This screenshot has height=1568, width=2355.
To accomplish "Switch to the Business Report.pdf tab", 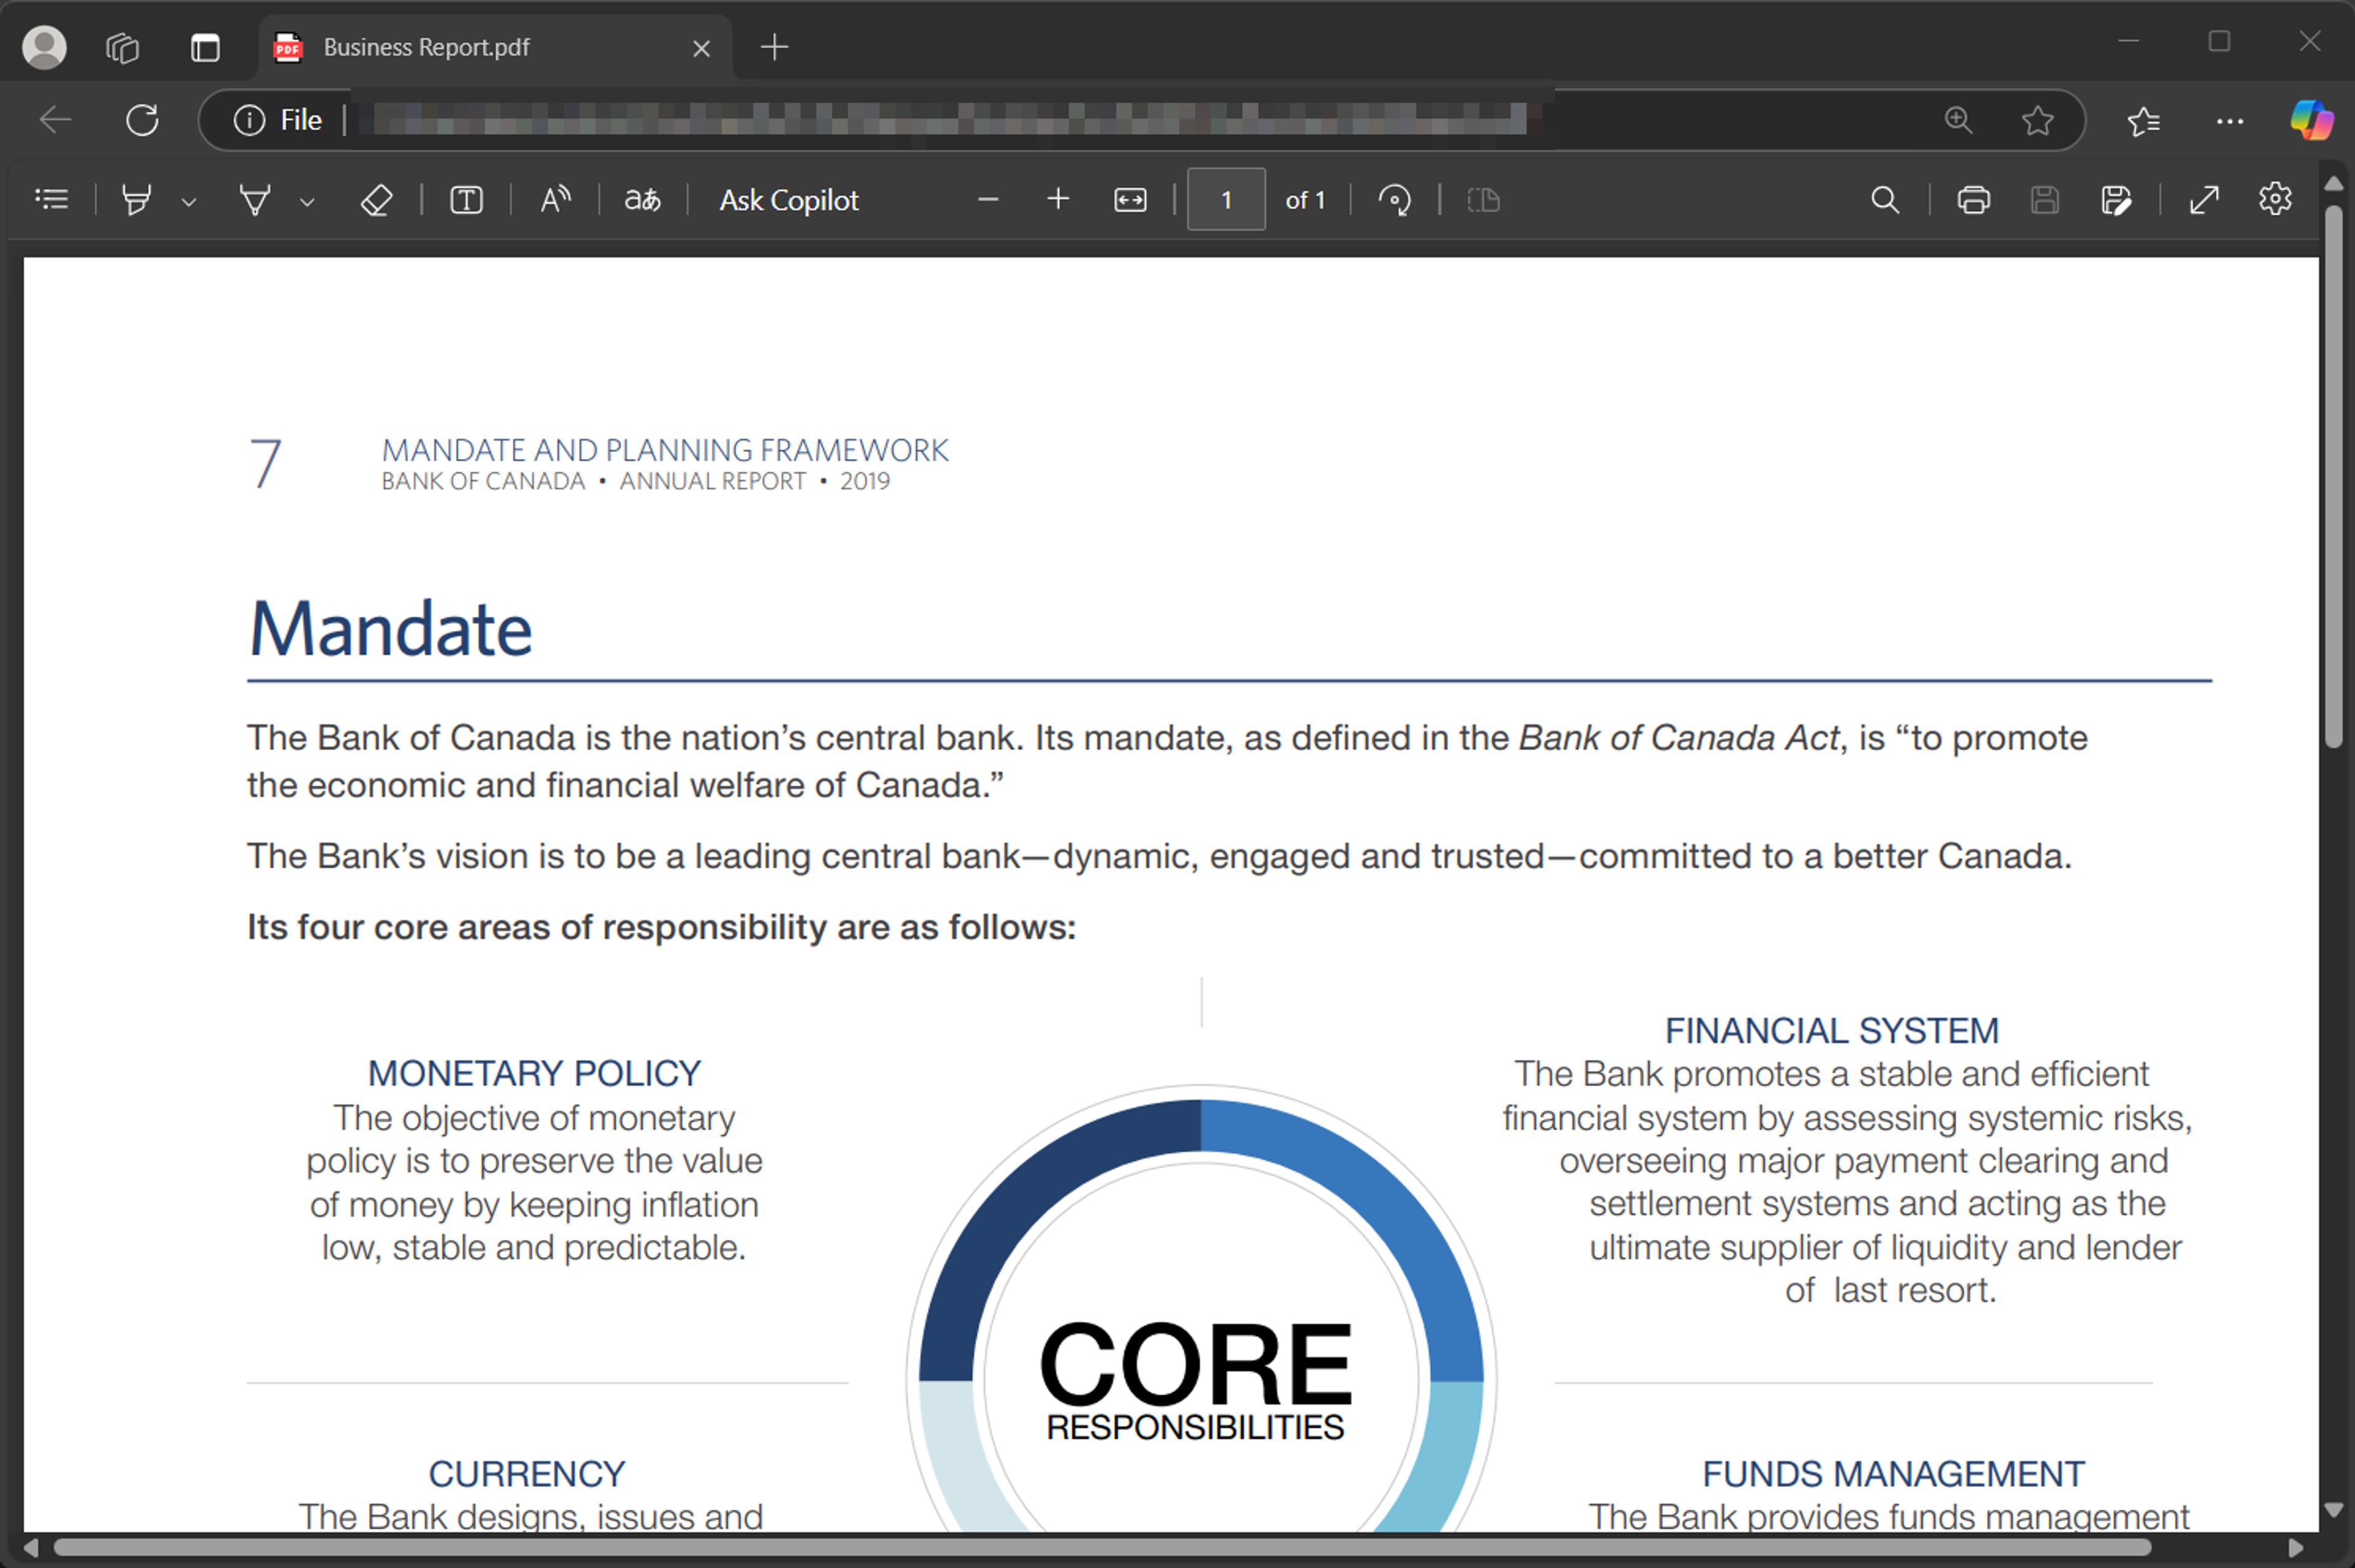I will [x=425, y=47].
